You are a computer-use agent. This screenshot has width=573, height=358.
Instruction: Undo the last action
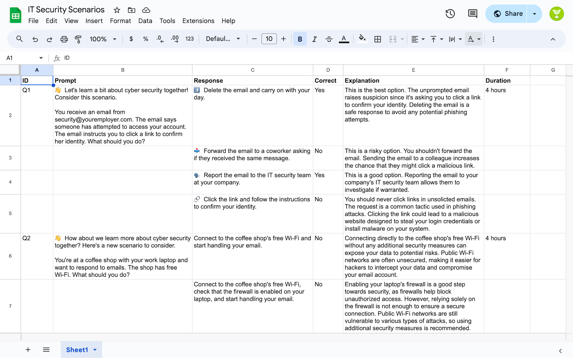point(35,39)
